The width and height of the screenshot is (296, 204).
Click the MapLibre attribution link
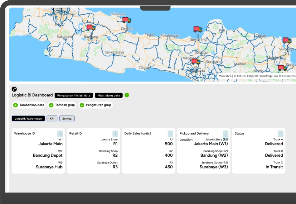click(x=225, y=76)
